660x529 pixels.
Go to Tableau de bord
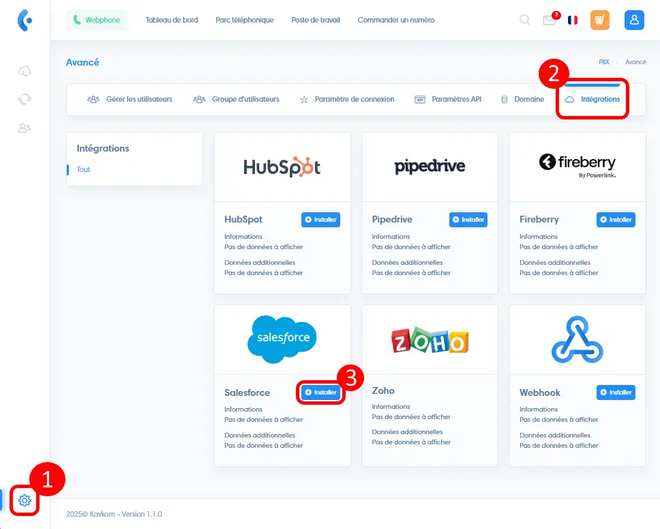click(x=172, y=20)
